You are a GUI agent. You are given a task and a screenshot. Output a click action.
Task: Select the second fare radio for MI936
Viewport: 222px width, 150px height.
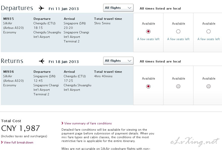coord(178,86)
